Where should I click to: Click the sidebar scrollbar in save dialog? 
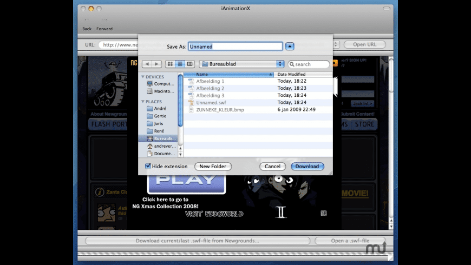point(180,101)
